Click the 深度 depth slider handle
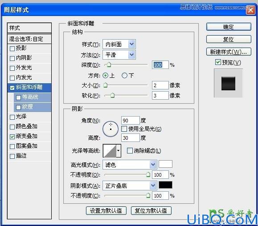The height and width of the screenshot is (226, 258). point(108,65)
